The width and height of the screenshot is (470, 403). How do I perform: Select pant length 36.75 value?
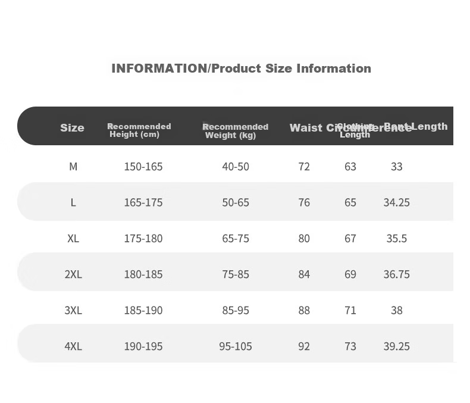tap(397, 274)
